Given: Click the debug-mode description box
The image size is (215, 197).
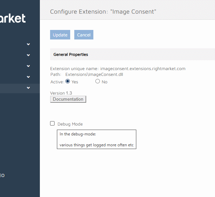Looking at the screenshot, I should (96, 139).
